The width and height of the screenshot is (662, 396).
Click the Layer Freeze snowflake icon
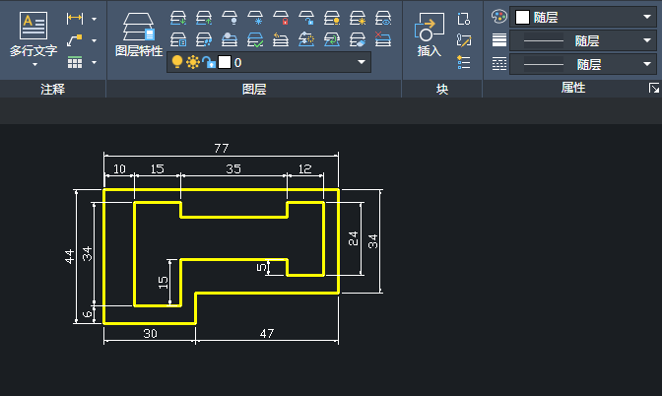tap(255, 18)
